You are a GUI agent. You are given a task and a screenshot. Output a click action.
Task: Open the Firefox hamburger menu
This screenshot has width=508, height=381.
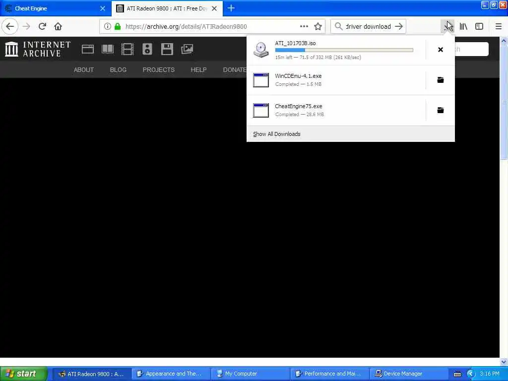(x=498, y=26)
